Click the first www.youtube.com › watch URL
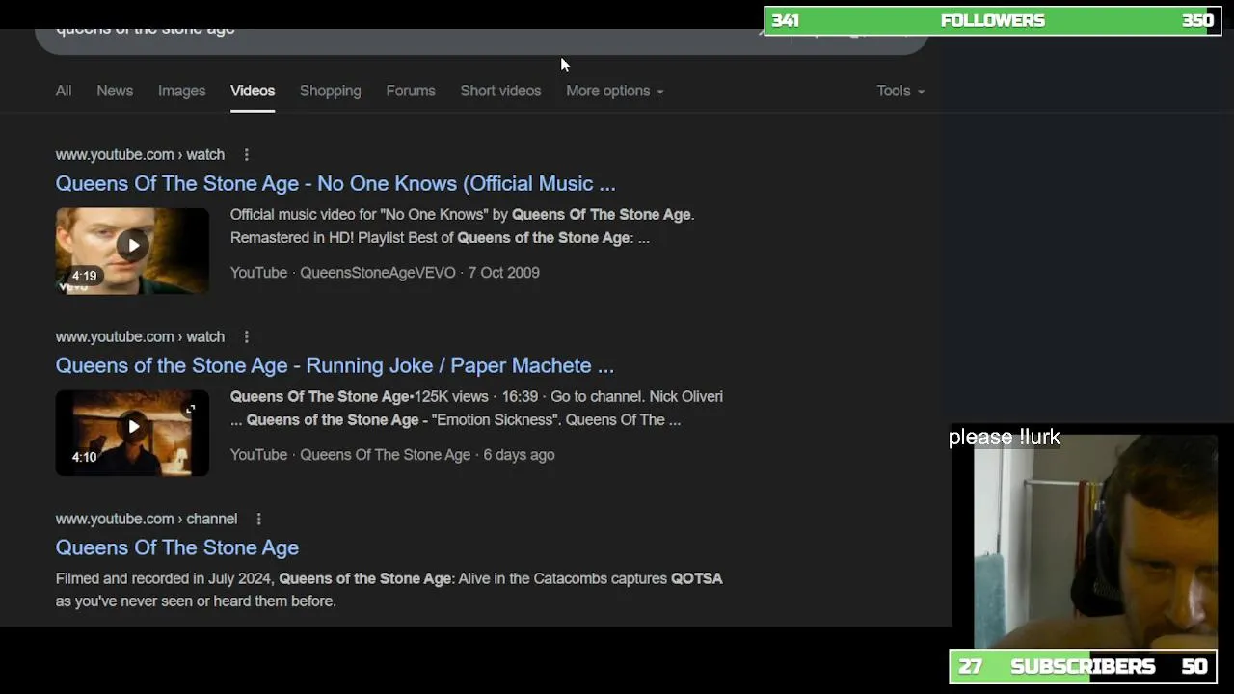This screenshot has width=1234, height=694. 140,154
